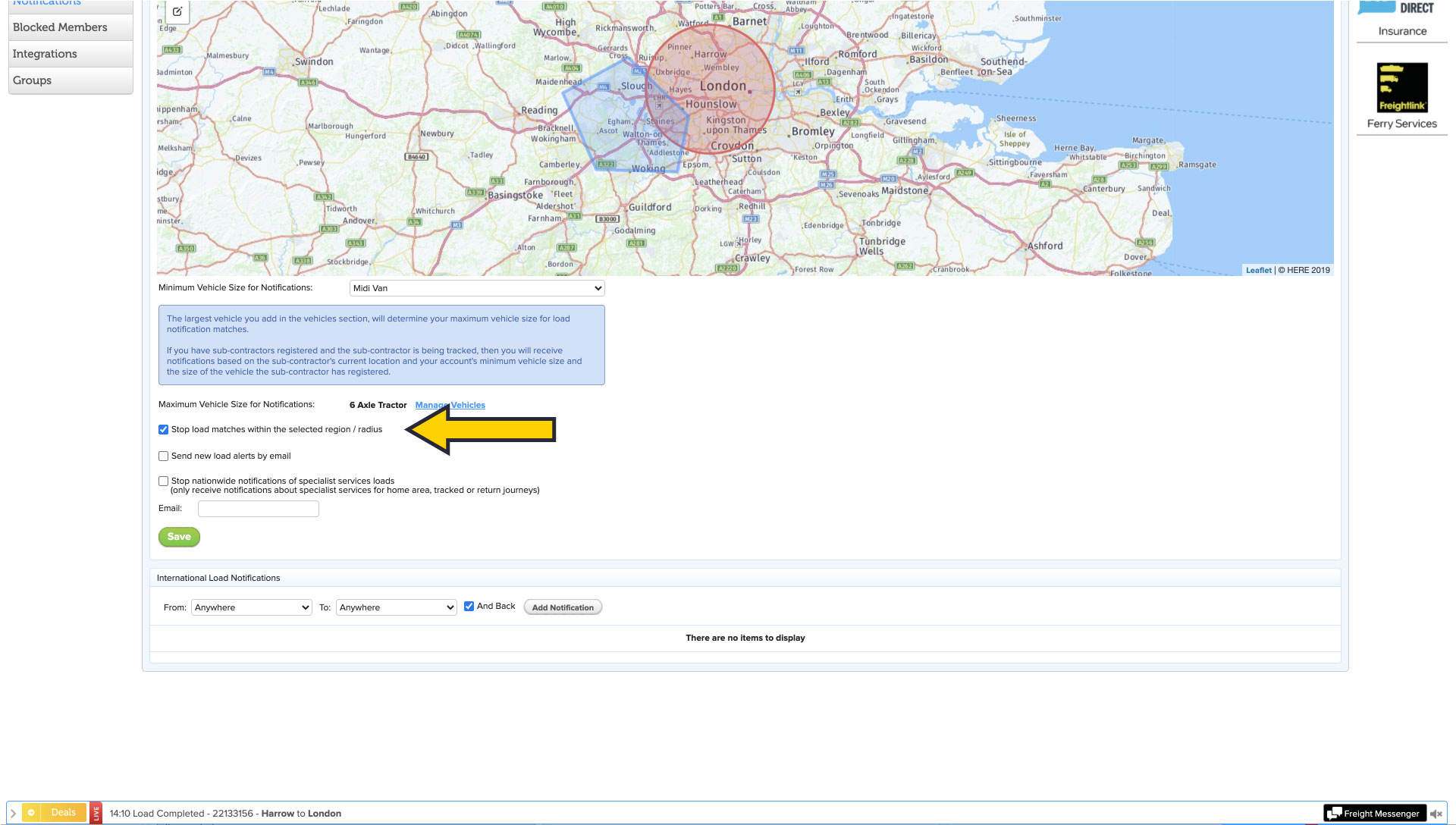The image size is (1456, 825).
Task: Follow the Manage Vehicles link
Action: 450,405
